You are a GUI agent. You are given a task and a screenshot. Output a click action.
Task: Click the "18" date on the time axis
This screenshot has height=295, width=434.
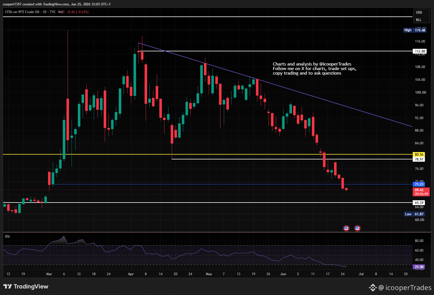click(94, 274)
